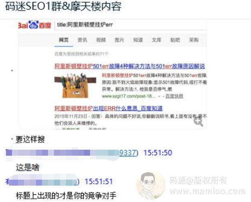Switch to the 资讯 tab
Image resolution: width=251 pixels, height=202 pixels.
pyautogui.click(x=82, y=40)
